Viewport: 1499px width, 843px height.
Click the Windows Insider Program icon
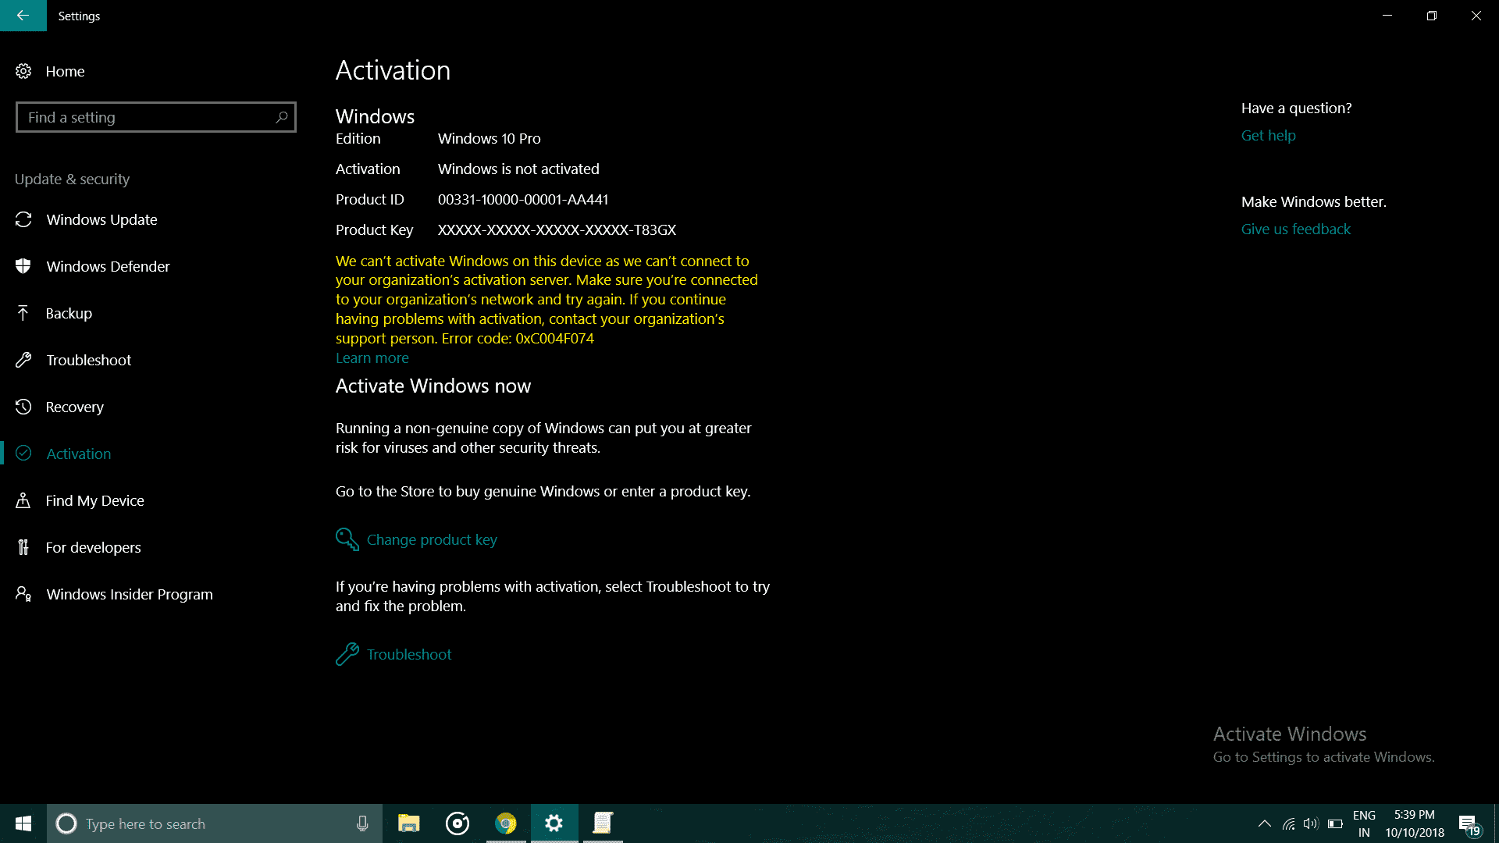[x=23, y=594]
